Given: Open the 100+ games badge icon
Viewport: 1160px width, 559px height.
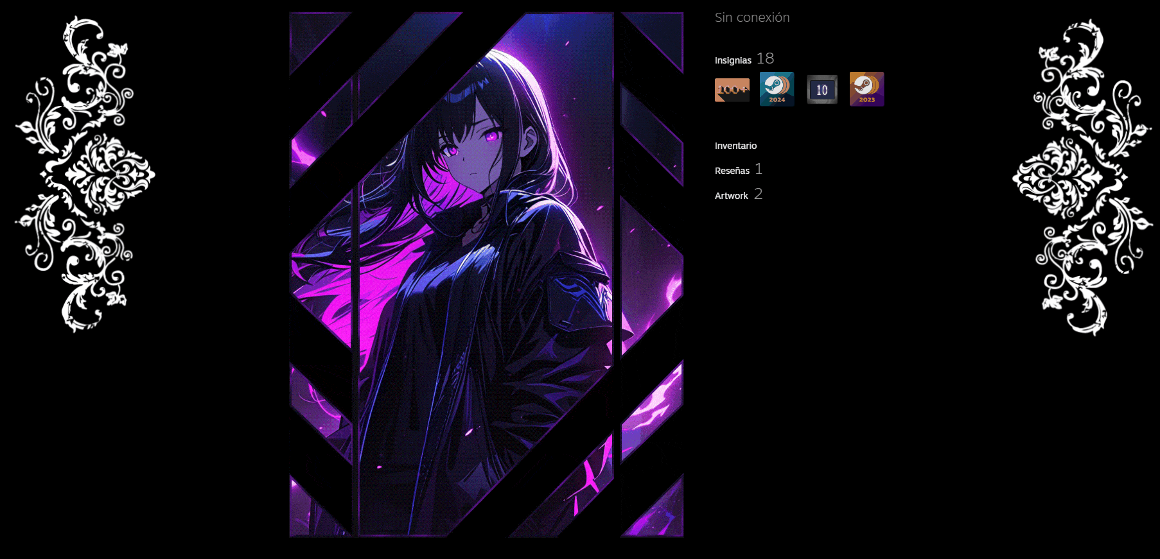Looking at the screenshot, I should point(732,90).
